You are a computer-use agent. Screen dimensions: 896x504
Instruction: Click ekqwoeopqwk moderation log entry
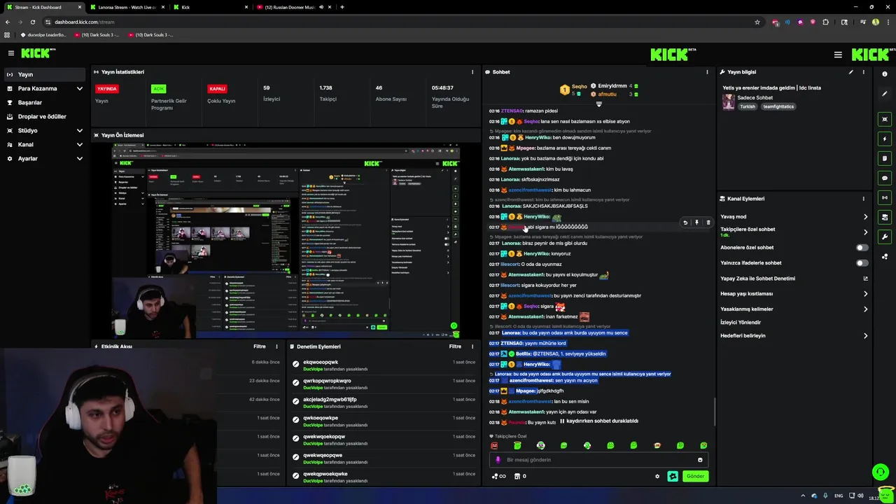(x=384, y=365)
